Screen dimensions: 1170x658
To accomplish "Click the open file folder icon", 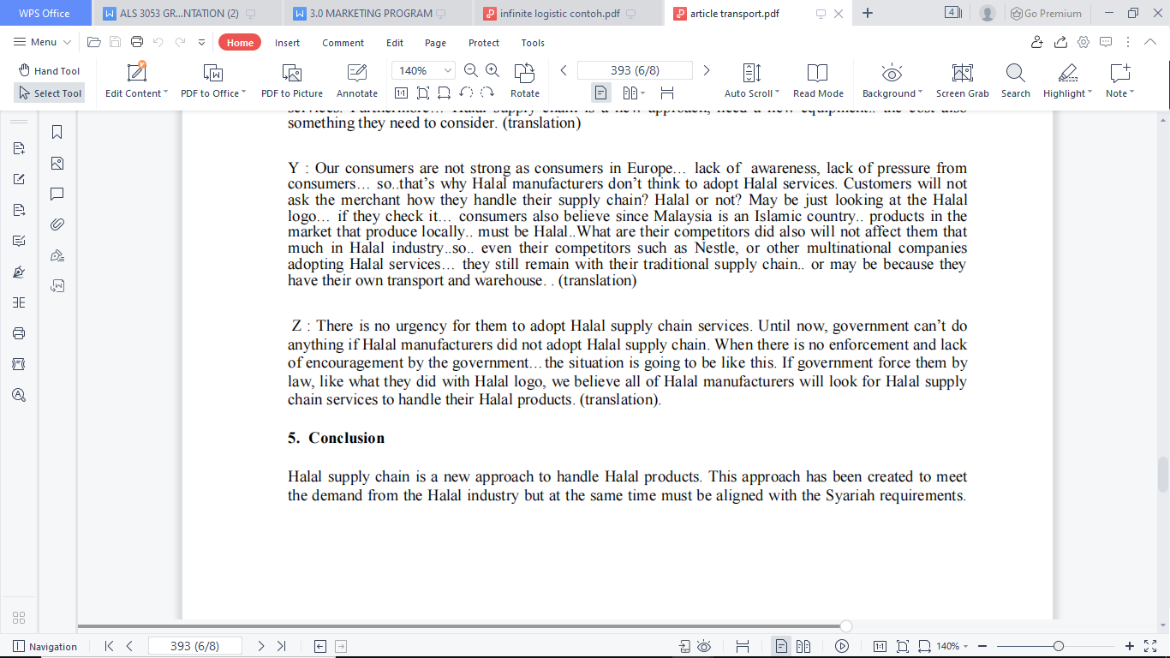I will click(94, 42).
